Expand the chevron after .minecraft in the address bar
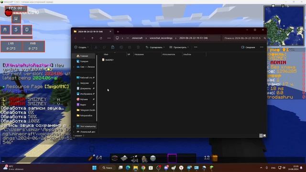 146,38
